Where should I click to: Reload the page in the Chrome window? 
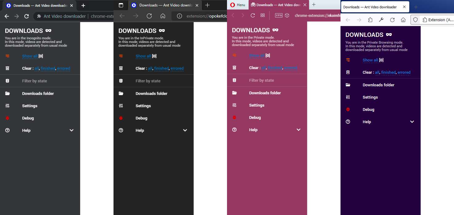[x=27, y=16]
